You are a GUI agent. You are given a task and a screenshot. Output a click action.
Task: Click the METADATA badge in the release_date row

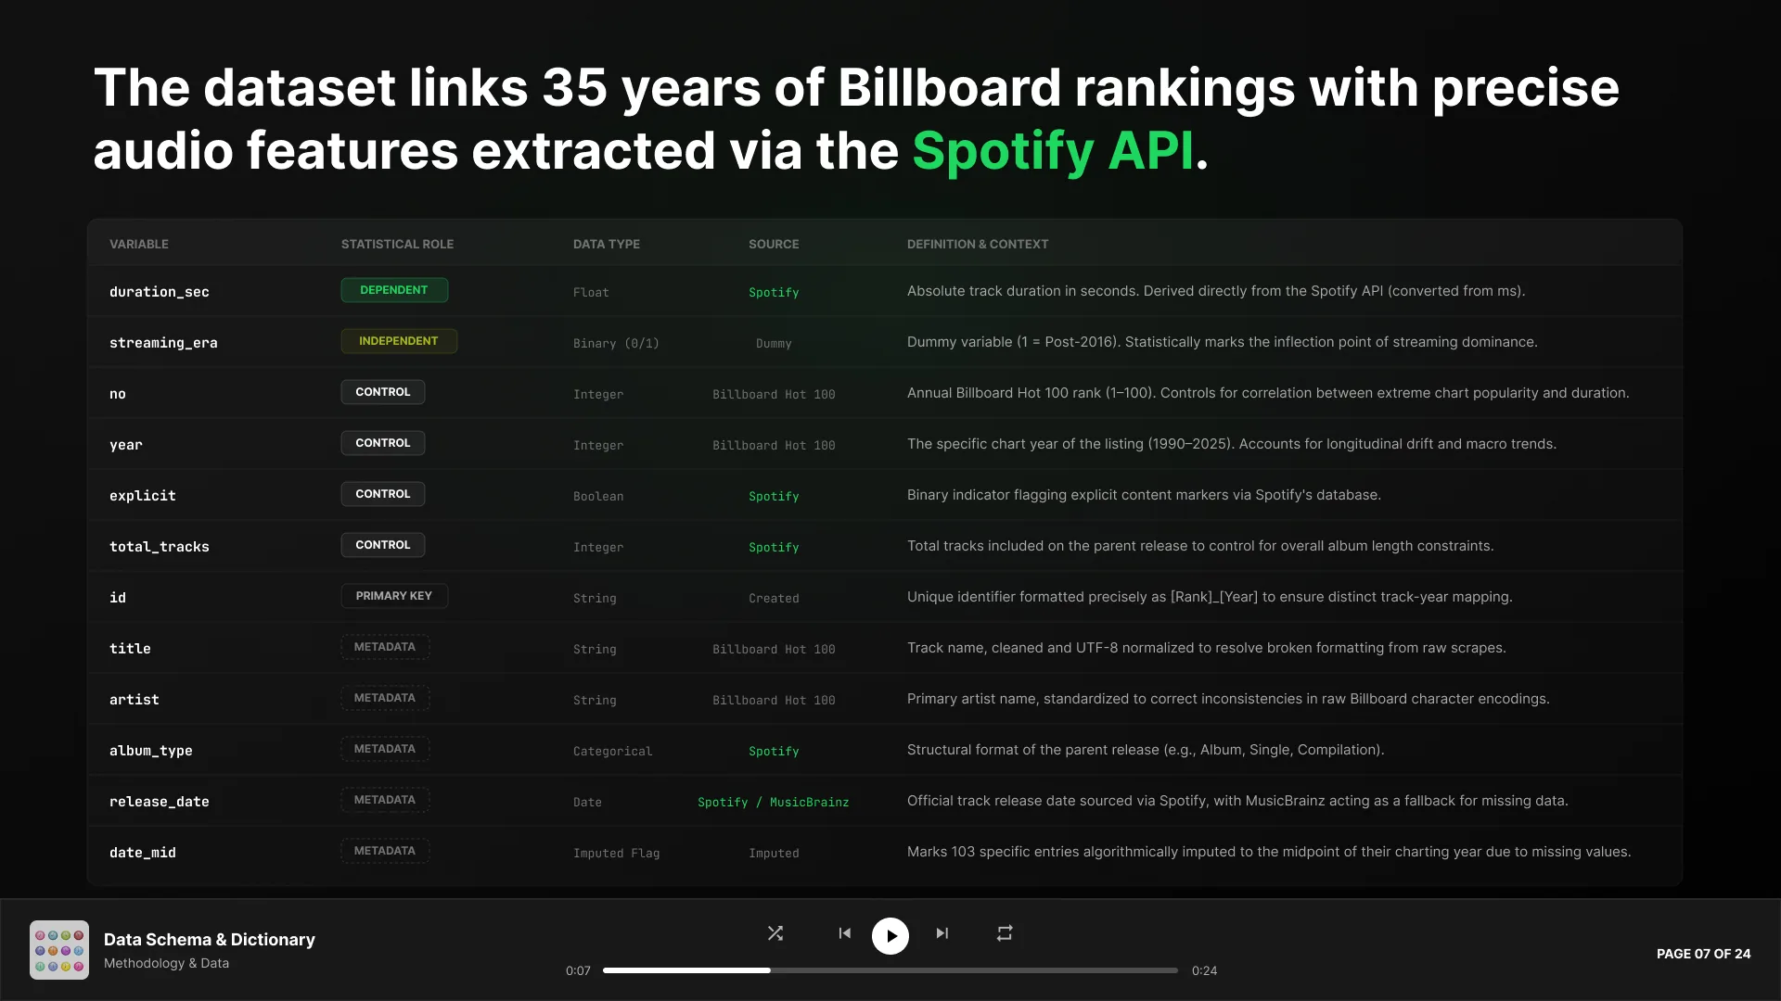tap(385, 800)
